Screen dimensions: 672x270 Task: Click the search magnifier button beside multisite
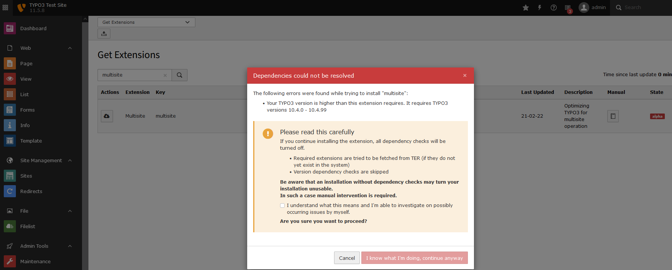tap(180, 75)
